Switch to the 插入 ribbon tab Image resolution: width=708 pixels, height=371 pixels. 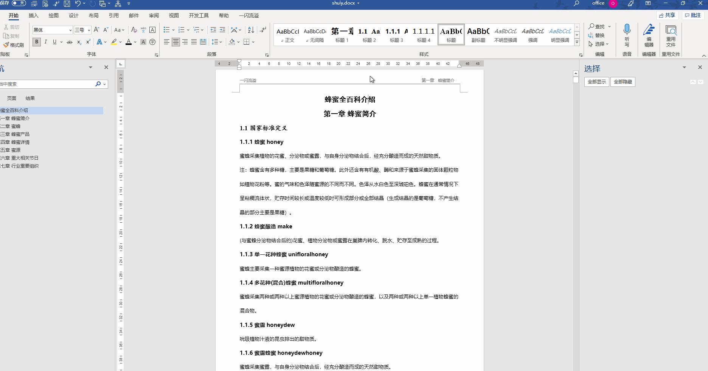click(33, 15)
